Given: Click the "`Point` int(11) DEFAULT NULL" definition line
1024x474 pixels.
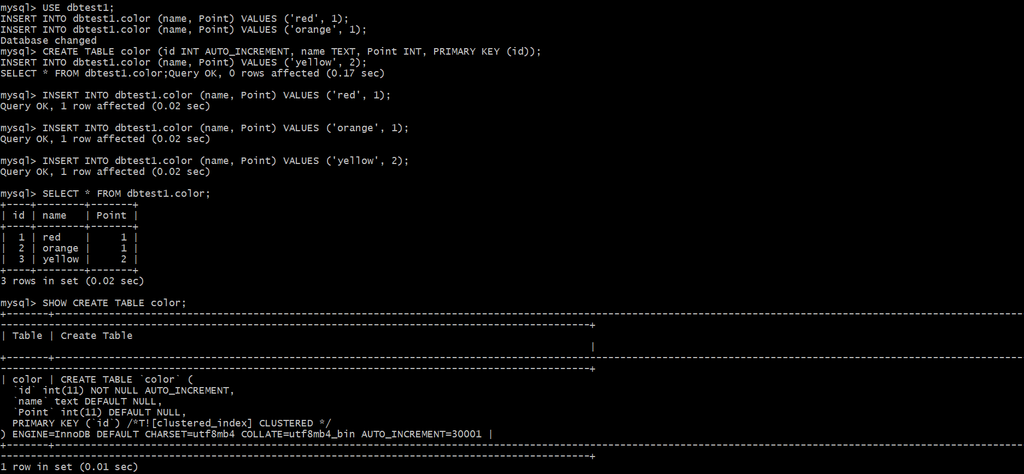Looking at the screenshot, I should (100, 412).
